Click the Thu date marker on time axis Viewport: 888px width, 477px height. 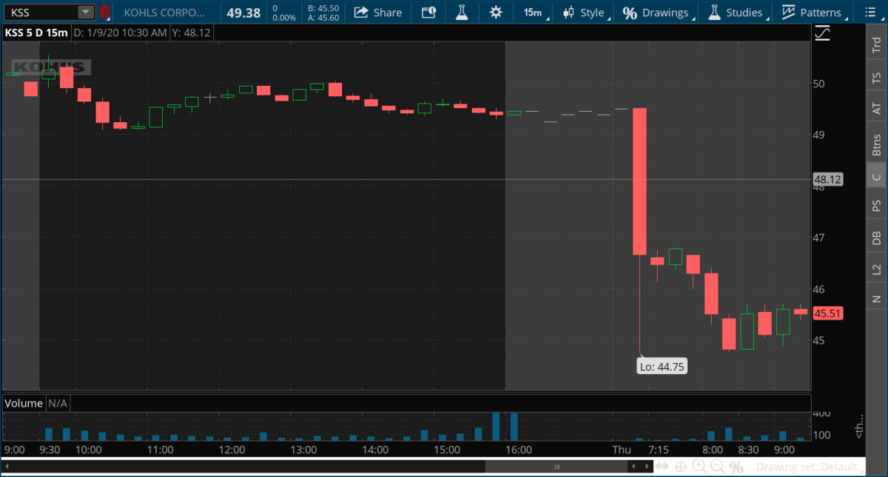click(621, 450)
